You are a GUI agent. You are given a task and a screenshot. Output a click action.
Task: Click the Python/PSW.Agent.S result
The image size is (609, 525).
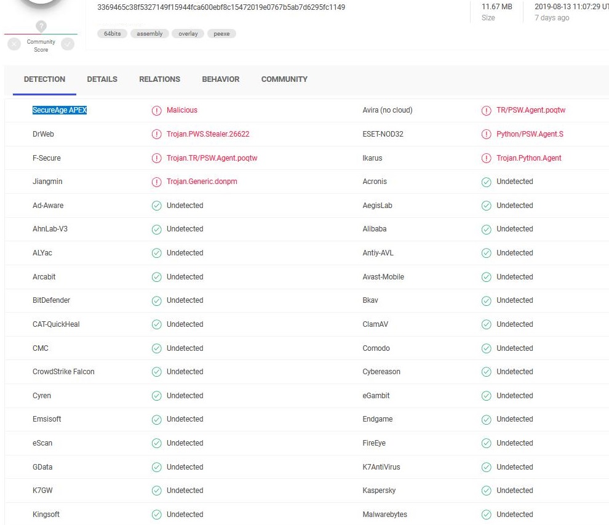pos(530,134)
